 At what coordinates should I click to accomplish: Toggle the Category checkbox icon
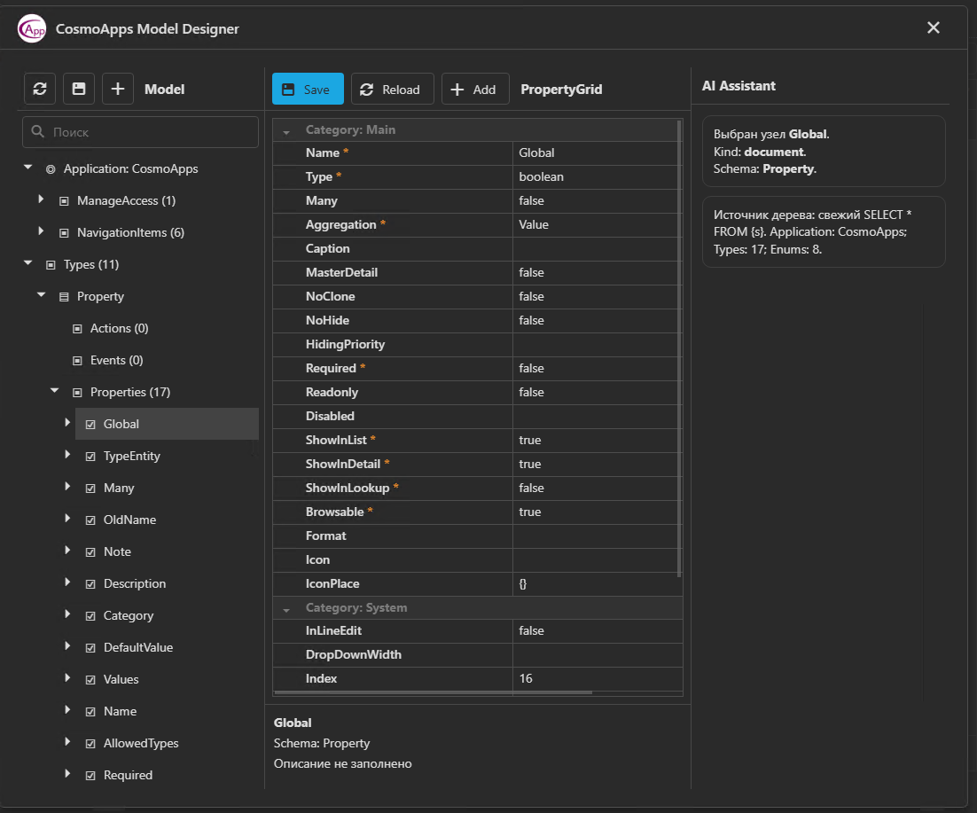(90, 616)
